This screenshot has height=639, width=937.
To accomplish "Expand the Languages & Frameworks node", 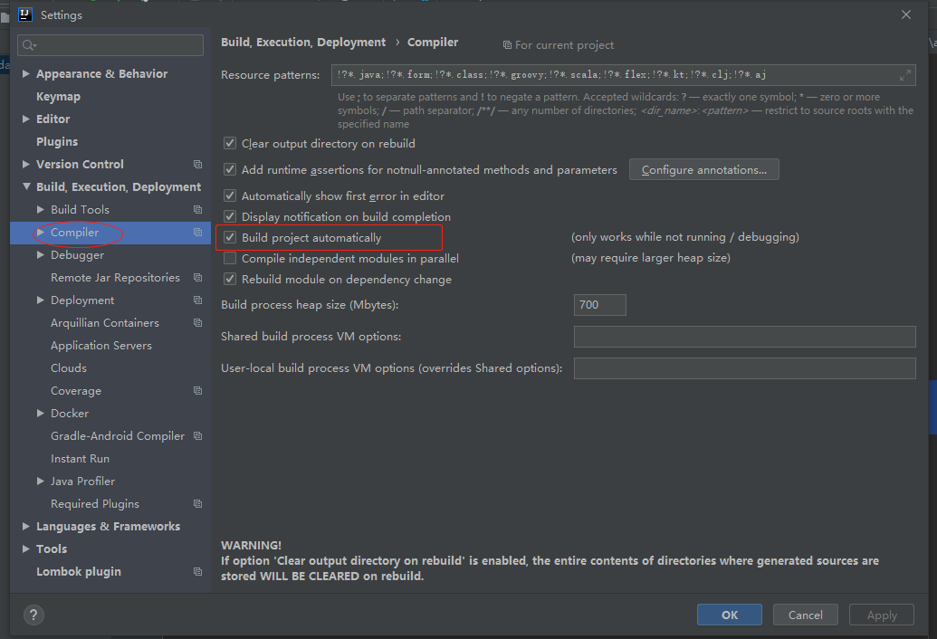I will [26, 527].
